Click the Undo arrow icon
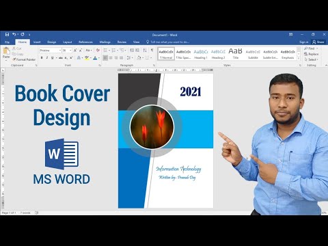 [x=14, y=34]
